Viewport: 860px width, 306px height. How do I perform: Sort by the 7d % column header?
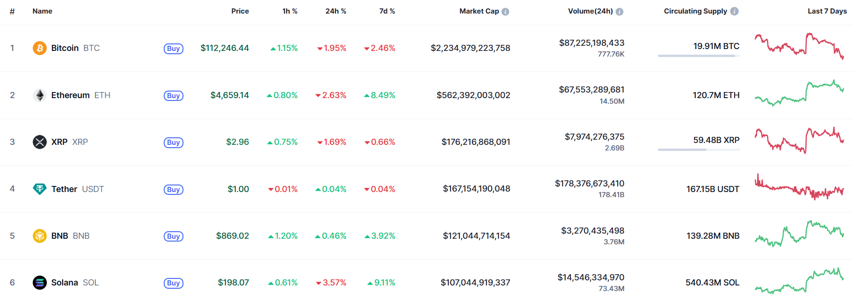(x=387, y=11)
